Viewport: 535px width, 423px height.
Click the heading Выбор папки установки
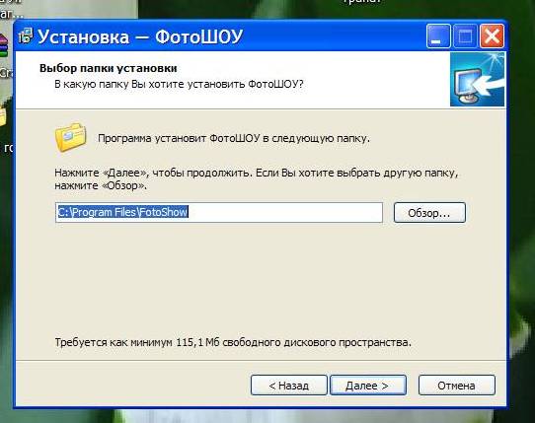click(x=109, y=68)
